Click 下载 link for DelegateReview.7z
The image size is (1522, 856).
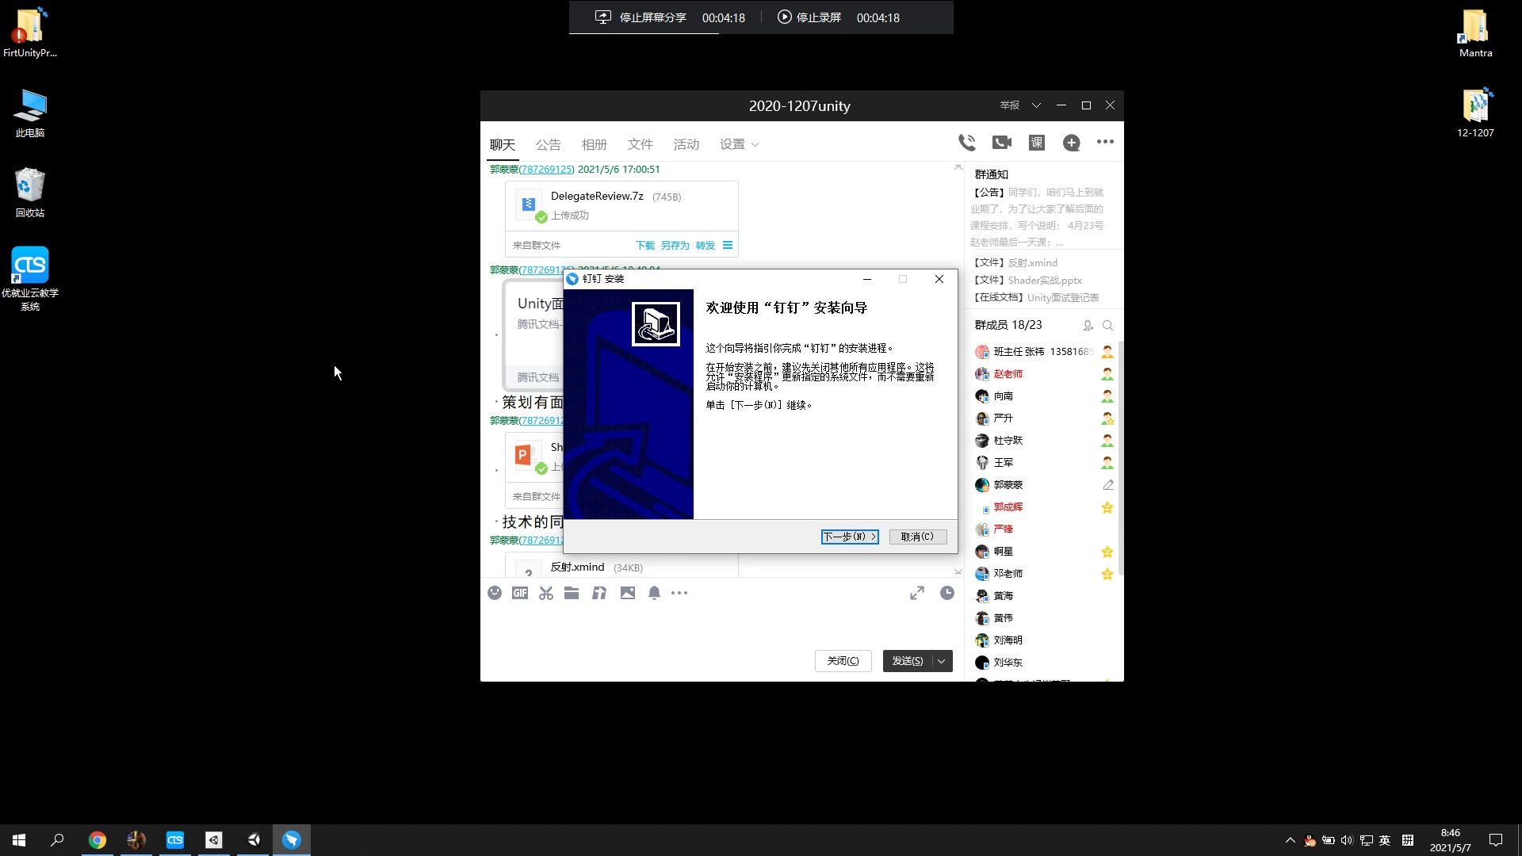pyautogui.click(x=645, y=246)
